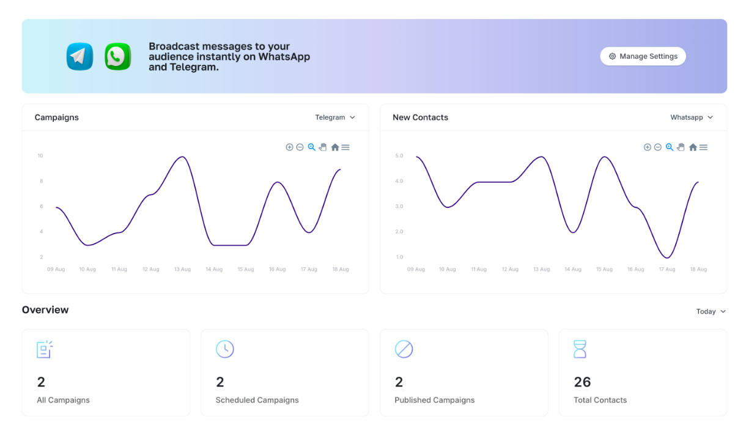Reset zoom on New Contacts chart
The image size is (746, 428).
click(x=692, y=147)
